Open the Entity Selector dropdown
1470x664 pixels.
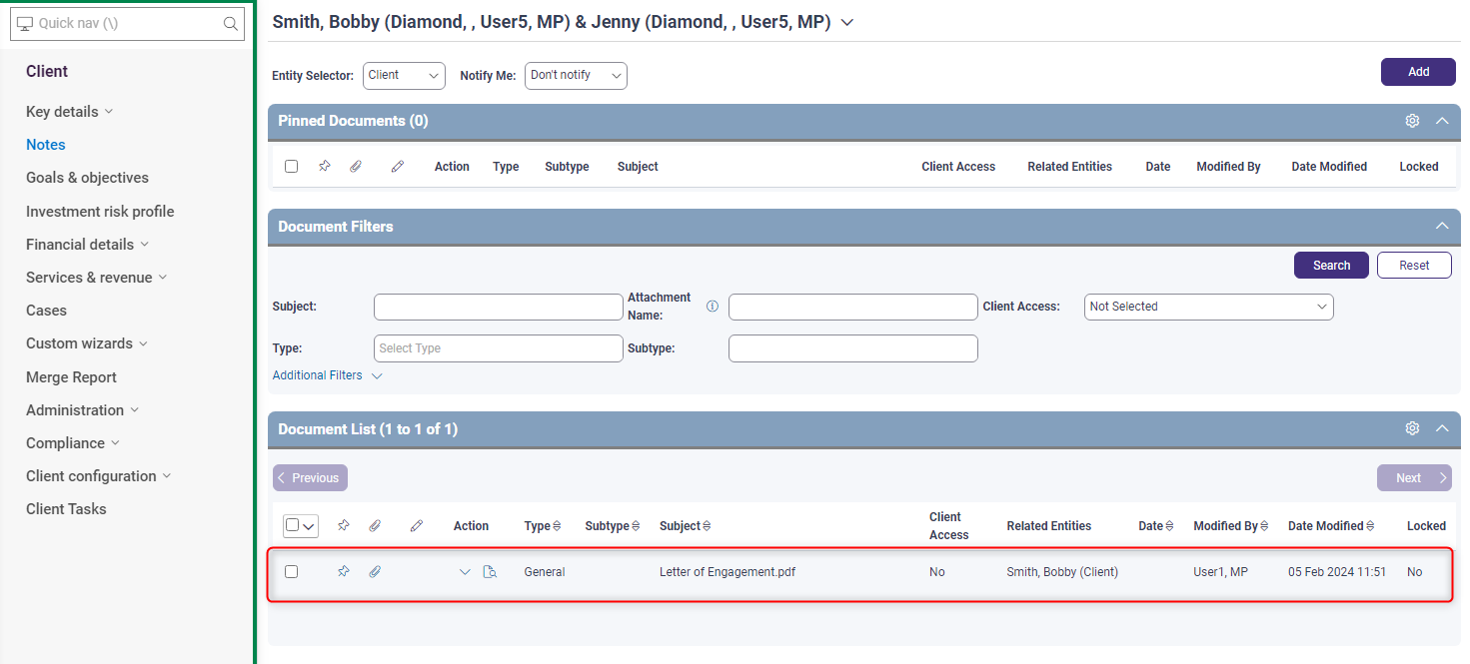pos(405,76)
